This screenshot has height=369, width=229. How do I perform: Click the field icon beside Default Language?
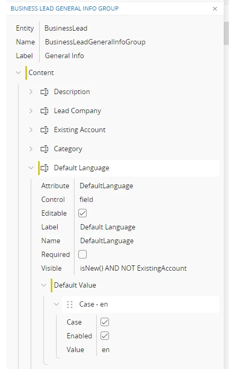point(44,168)
